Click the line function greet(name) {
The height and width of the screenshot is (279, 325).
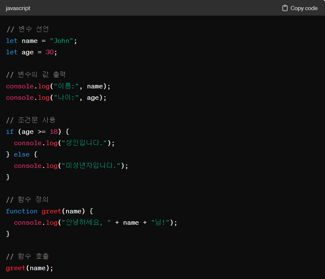coord(50,211)
